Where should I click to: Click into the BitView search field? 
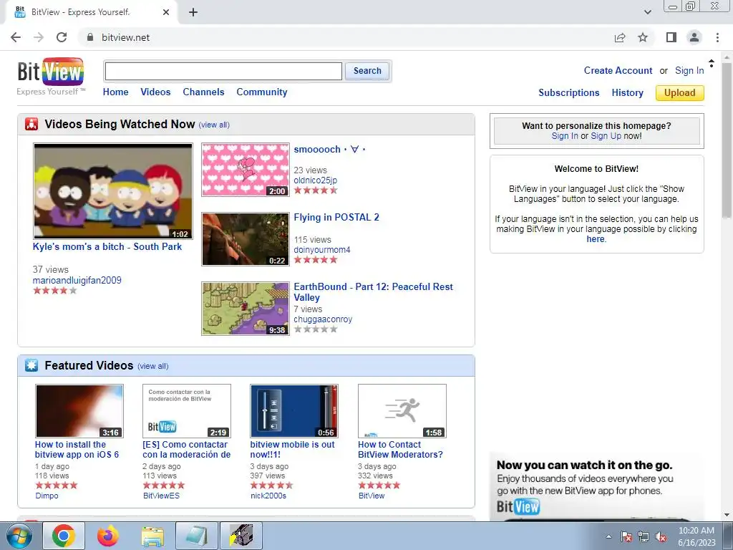tap(223, 71)
